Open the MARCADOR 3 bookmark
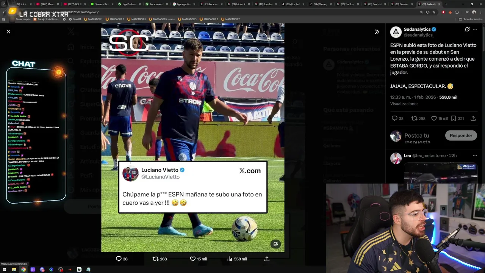The height and width of the screenshot is (273, 485). 136,19
